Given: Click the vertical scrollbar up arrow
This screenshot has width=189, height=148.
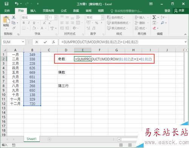Looking at the screenshot, I should 186,50.
